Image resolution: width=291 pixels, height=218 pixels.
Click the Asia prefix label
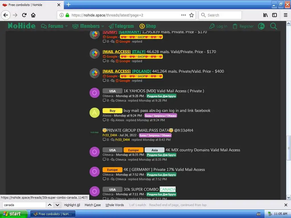[x=154, y=150]
